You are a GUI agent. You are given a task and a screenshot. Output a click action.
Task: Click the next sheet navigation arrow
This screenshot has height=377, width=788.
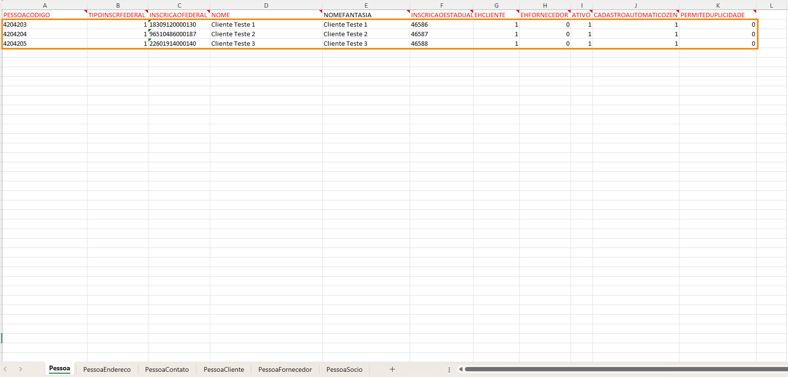[x=20, y=369]
